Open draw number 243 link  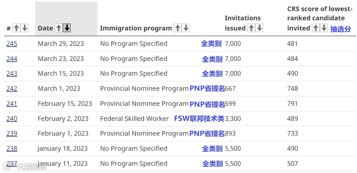tap(12, 73)
